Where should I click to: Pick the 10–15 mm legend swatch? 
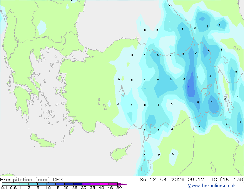pos(51,184)
